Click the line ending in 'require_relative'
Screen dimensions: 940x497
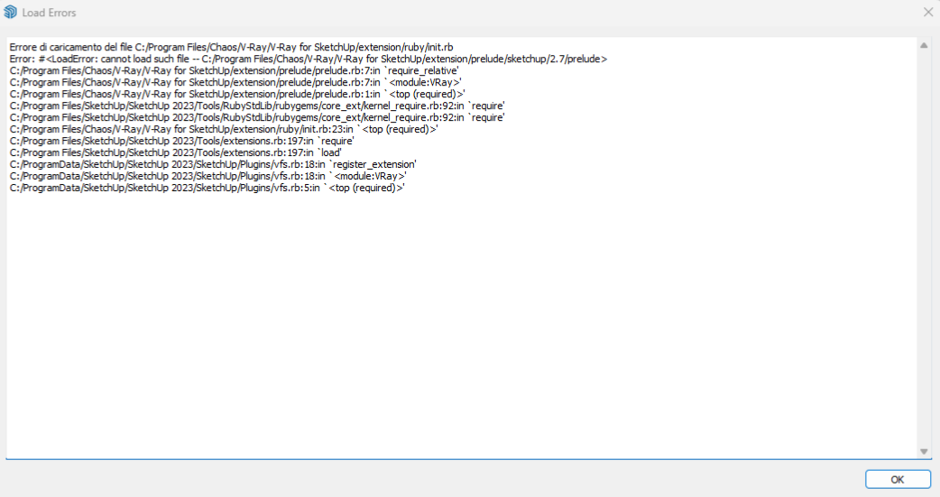click(x=235, y=70)
